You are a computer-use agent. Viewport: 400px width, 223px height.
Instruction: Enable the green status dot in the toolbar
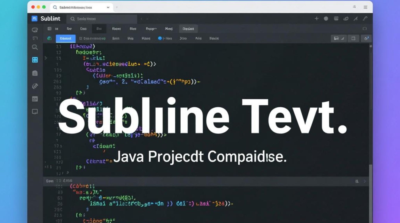coord(49,38)
